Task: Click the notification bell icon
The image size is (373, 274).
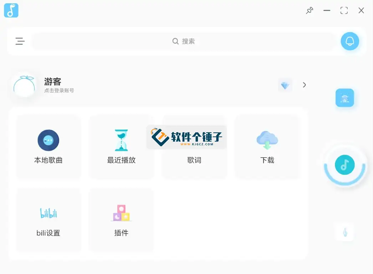Action: (x=349, y=41)
